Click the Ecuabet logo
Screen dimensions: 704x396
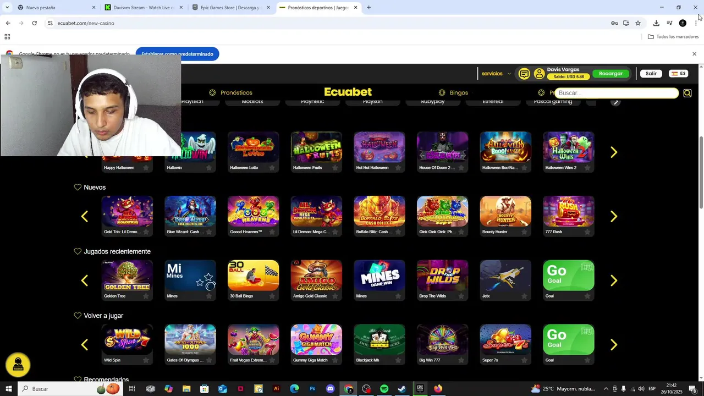click(x=348, y=92)
